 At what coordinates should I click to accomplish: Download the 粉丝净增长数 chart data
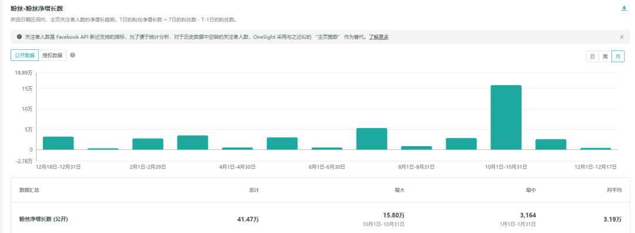(624, 8)
